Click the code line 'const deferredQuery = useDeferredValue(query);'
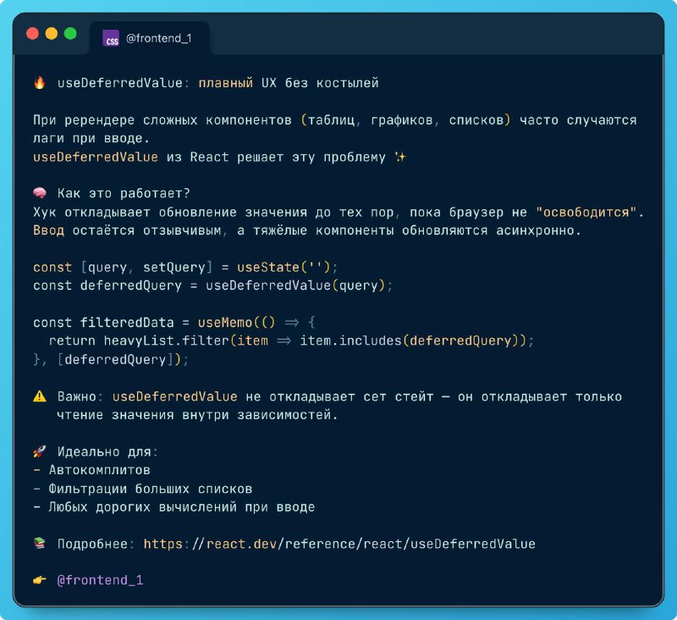Viewport: 677px width, 620px height. [x=213, y=285]
